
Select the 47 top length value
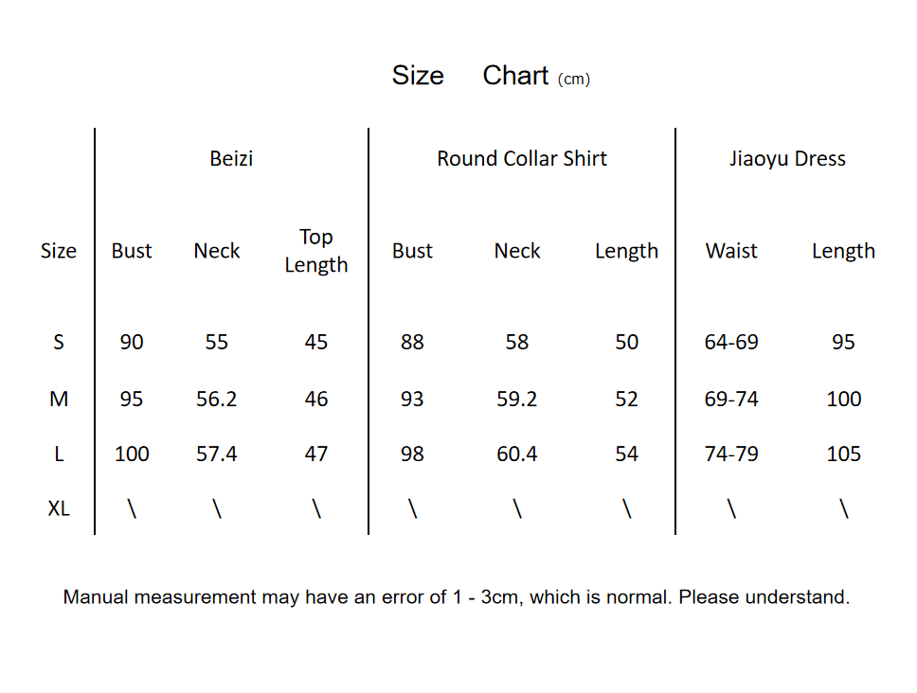click(316, 454)
